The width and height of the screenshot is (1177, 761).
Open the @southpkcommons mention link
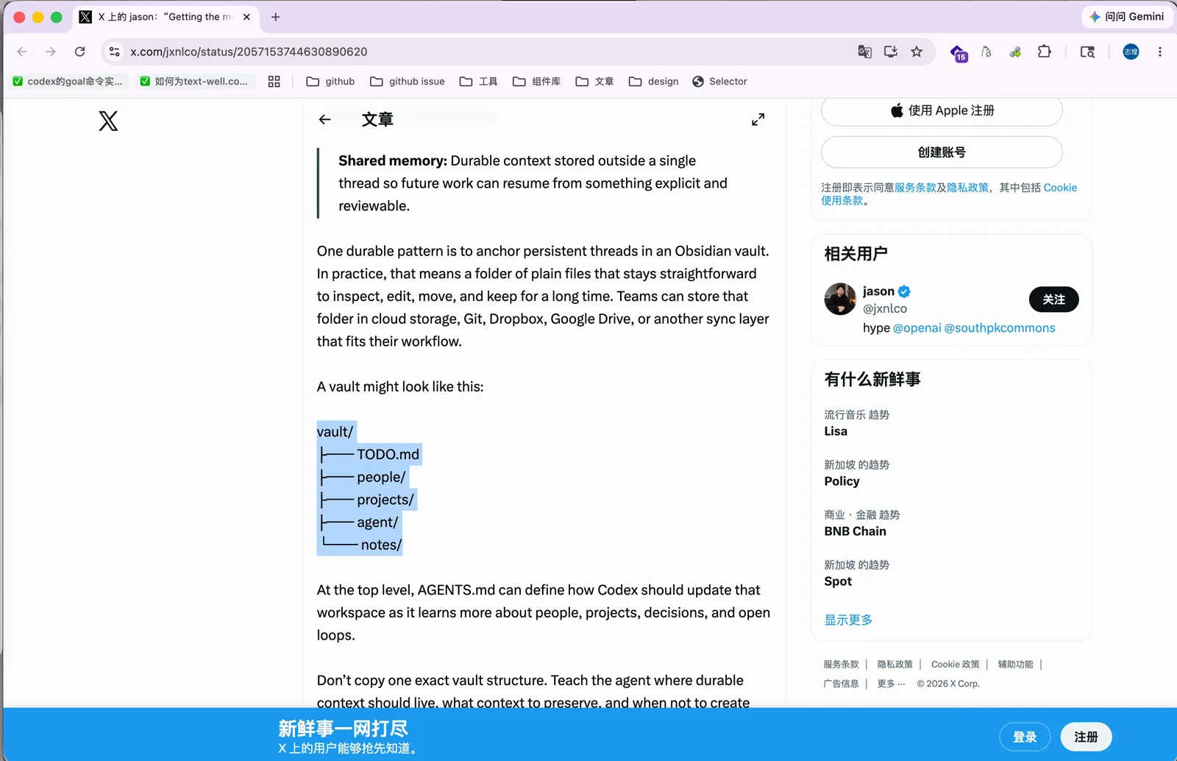[999, 328]
